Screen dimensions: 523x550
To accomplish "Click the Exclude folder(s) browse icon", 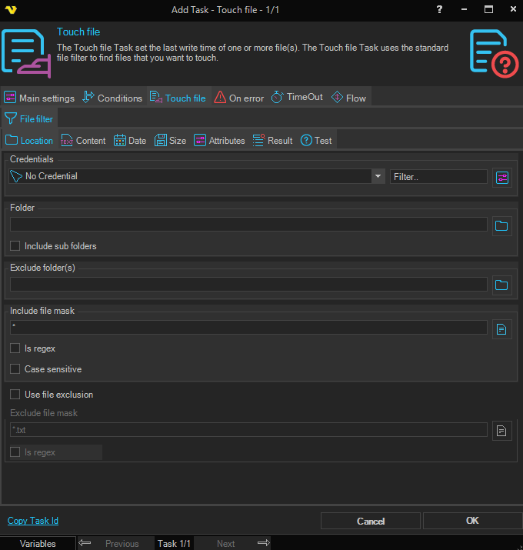I will coord(502,285).
